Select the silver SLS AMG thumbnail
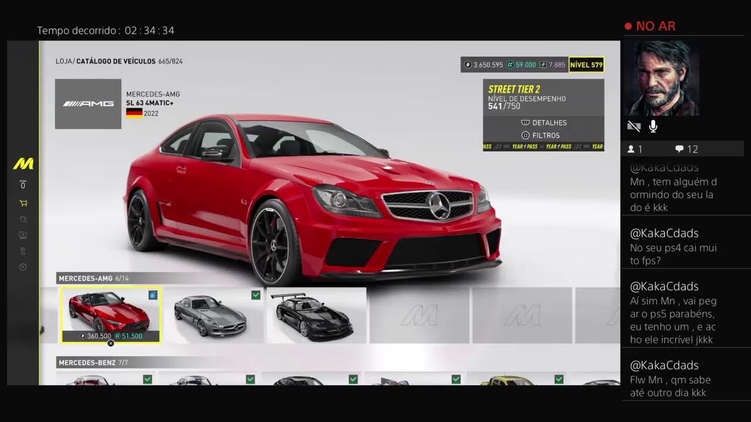The width and height of the screenshot is (751, 422). click(x=214, y=315)
